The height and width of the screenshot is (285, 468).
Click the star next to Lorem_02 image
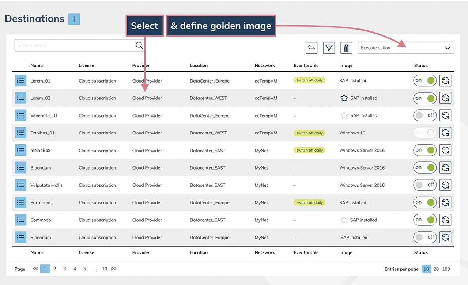[x=344, y=98]
